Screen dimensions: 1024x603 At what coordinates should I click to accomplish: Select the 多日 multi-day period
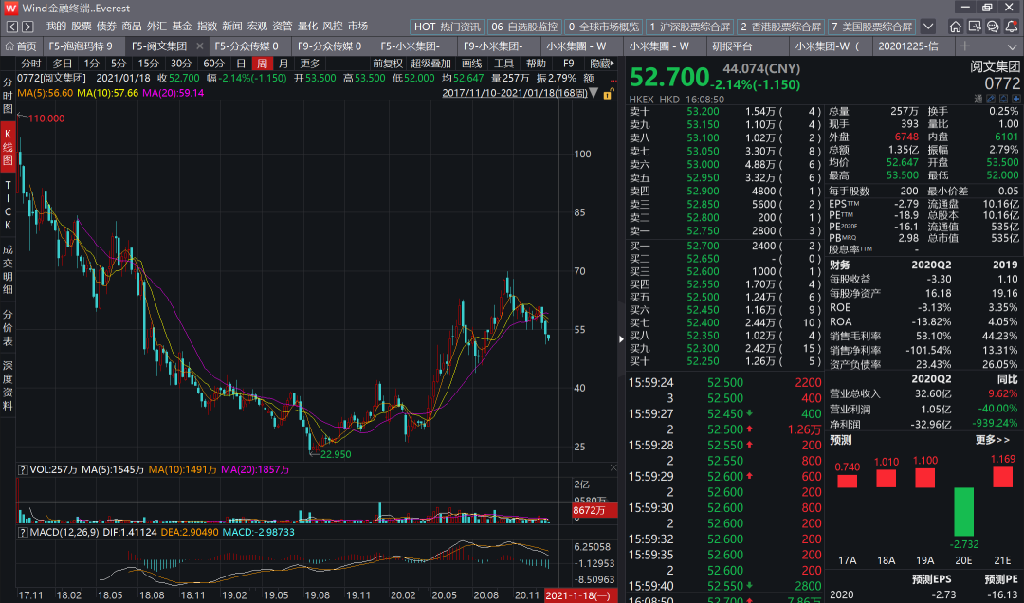coord(63,64)
